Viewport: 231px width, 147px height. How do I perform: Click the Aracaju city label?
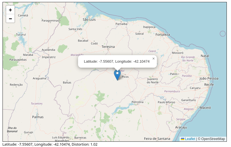tap(181, 127)
